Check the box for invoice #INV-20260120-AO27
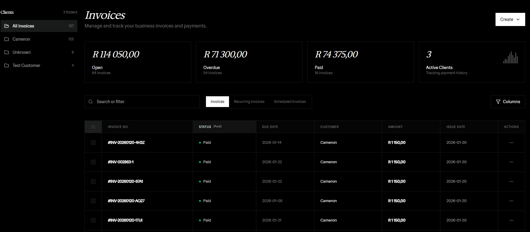This screenshot has height=232, width=530. [x=93, y=201]
